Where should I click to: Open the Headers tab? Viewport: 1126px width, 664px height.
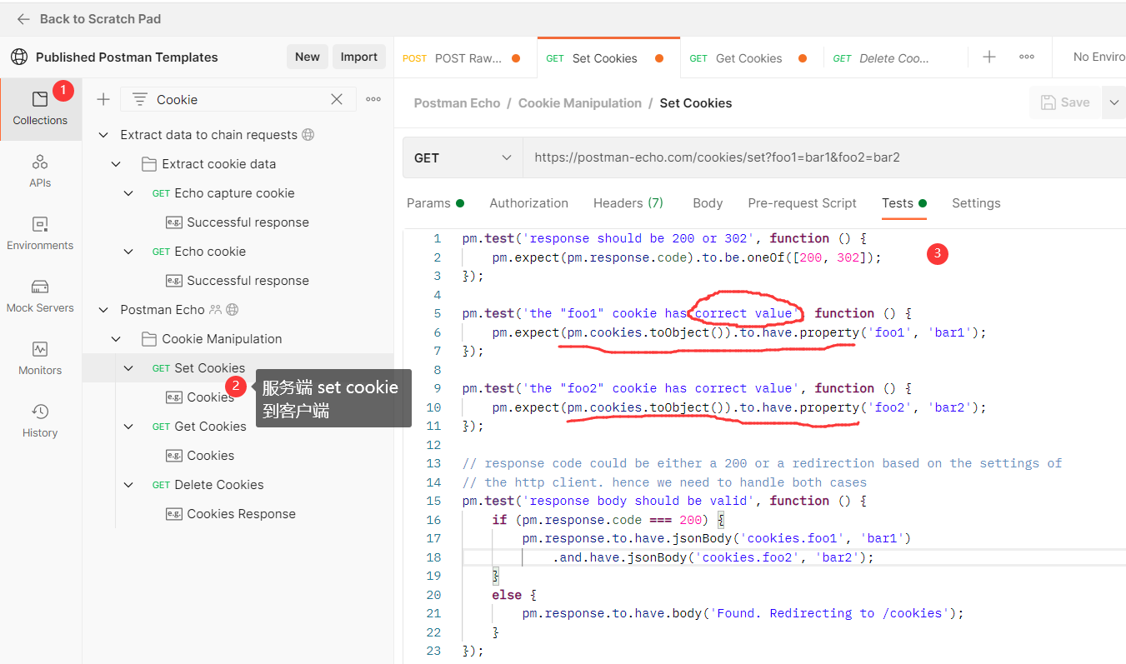click(628, 203)
